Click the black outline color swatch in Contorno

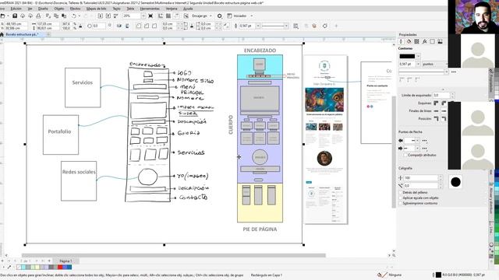click(407, 57)
